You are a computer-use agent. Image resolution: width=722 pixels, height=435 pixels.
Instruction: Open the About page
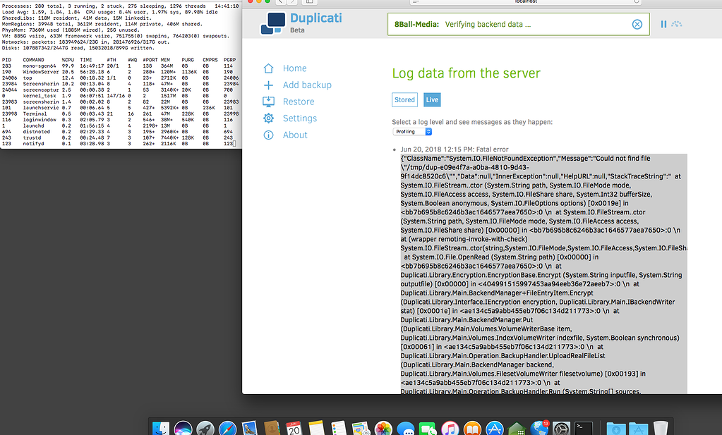click(285, 135)
